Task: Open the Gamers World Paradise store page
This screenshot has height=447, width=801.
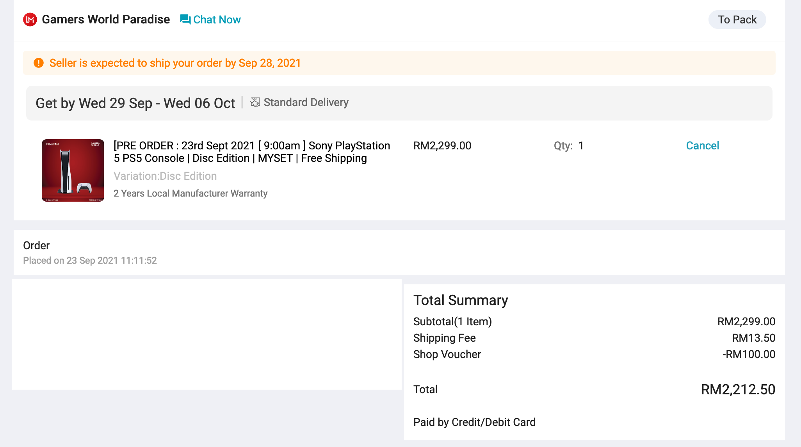Action: pos(106,20)
